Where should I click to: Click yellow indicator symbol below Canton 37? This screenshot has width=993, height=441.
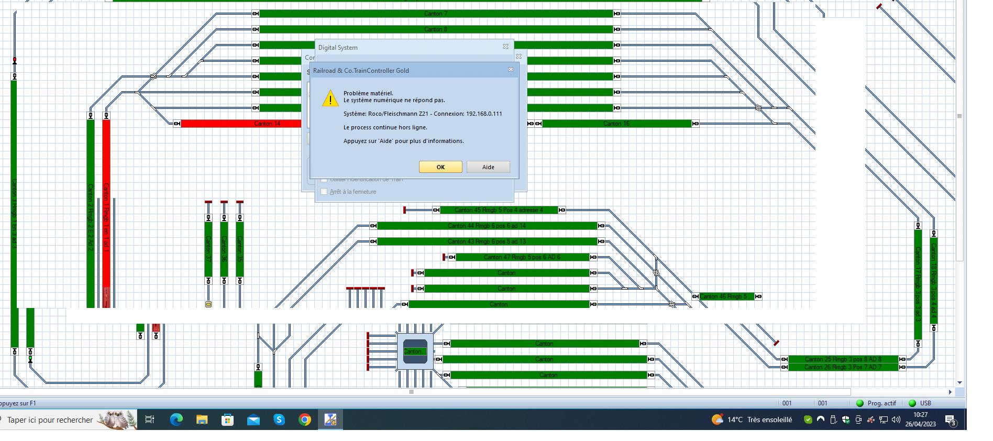tap(208, 304)
